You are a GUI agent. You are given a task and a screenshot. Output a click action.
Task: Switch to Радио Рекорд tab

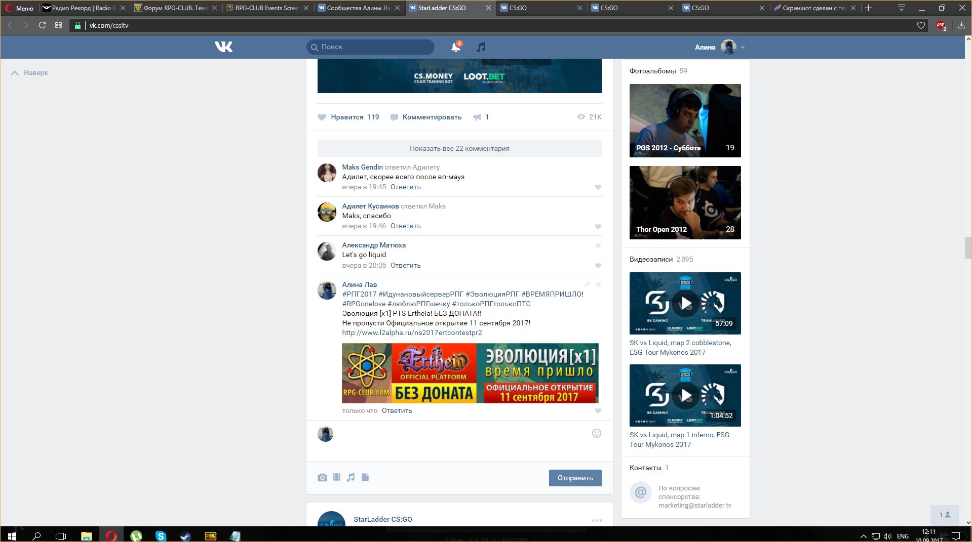tap(84, 8)
